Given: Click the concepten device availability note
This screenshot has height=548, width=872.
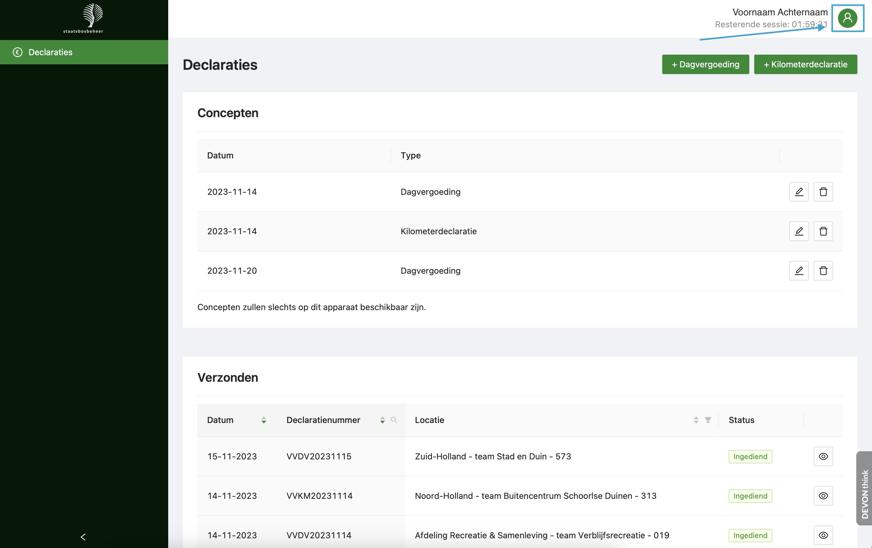Looking at the screenshot, I should click(312, 307).
